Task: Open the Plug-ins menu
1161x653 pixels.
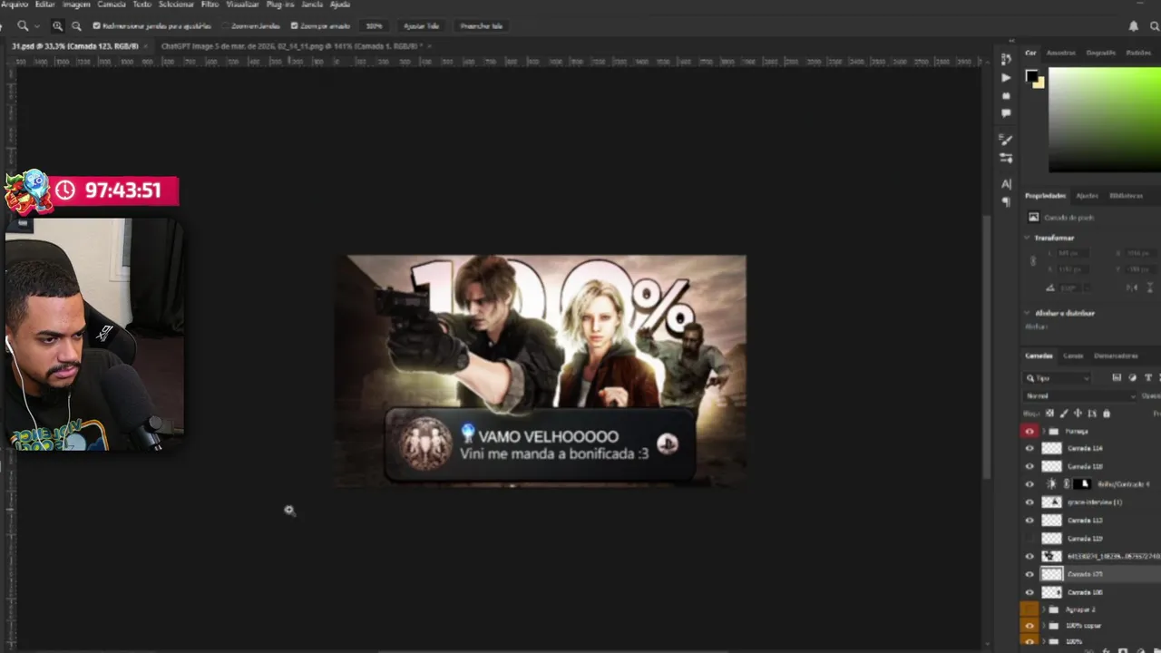Action: pyautogui.click(x=279, y=5)
